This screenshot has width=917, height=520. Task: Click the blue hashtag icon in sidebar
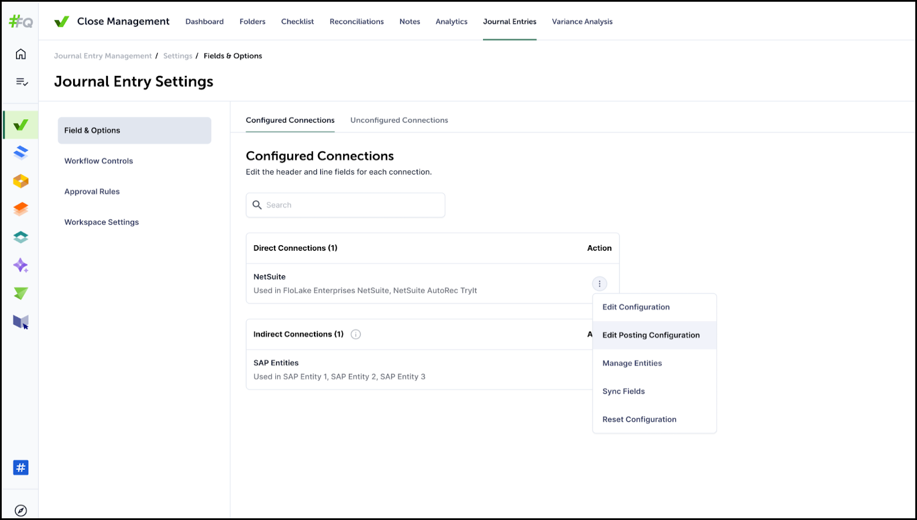coord(21,468)
